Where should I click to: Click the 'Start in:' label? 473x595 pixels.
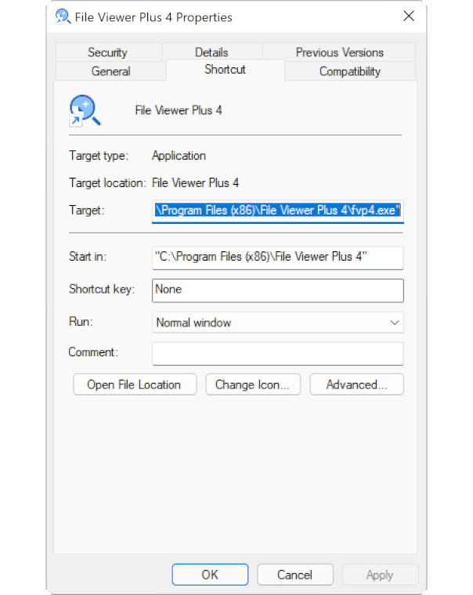(88, 257)
